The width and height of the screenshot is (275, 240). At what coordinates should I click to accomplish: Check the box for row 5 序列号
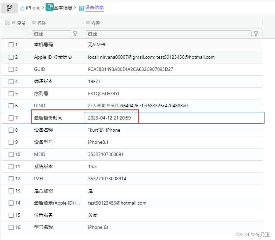[x=11, y=94]
